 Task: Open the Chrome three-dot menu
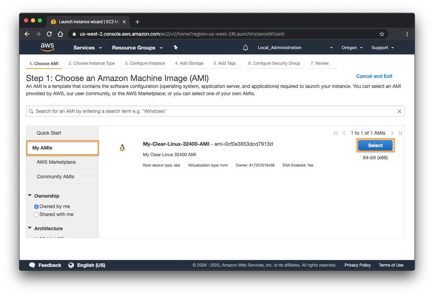(407, 34)
